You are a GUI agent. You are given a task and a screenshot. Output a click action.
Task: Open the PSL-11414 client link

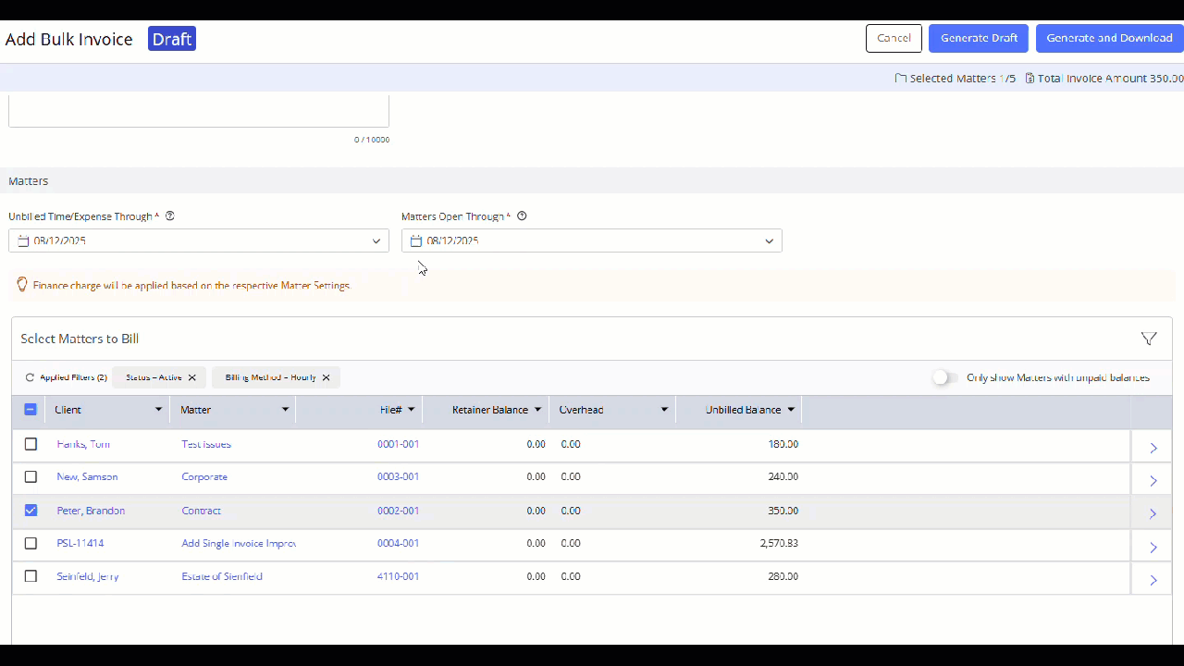click(x=80, y=543)
